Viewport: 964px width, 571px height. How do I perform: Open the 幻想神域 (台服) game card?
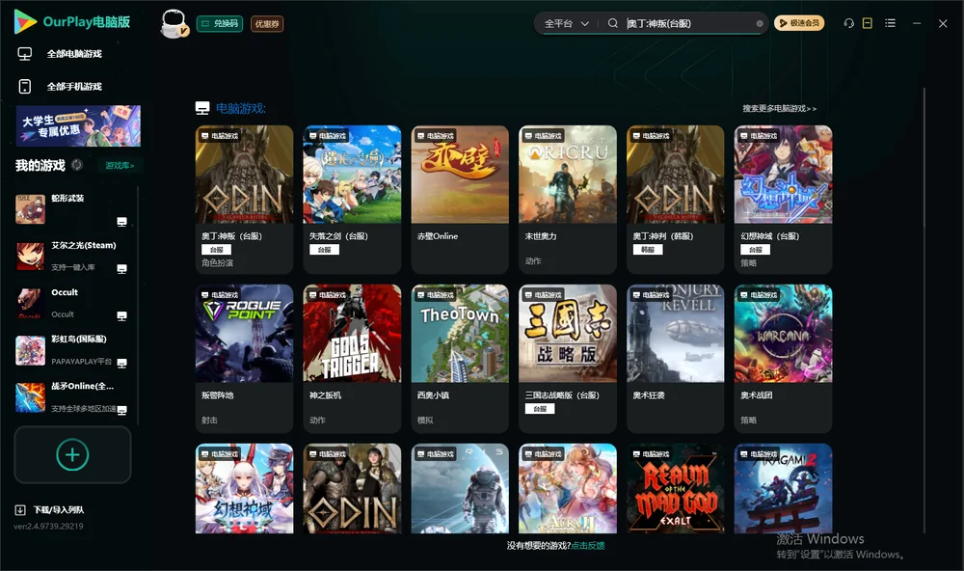(x=783, y=200)
